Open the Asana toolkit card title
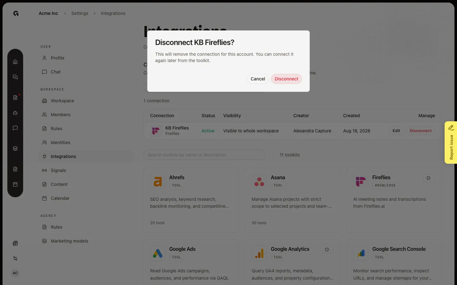The height and width of the screenshot is (285, 457). pyautogui.click(x=278, y=177)
